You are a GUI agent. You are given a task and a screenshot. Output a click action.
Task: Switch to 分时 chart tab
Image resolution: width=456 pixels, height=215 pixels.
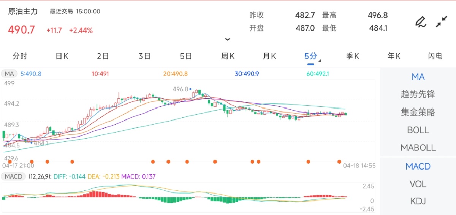(x=20, y=56)
